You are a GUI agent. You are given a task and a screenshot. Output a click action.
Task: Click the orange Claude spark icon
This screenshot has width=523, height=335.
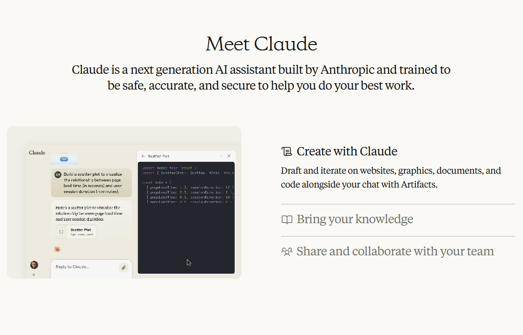coord(58,249)
